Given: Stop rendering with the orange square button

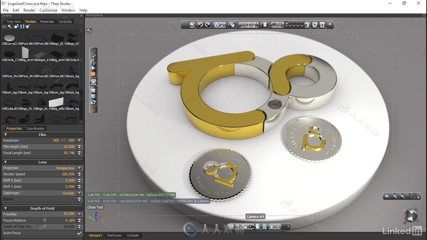Looking at the screenshot, I should [x=93, y=74].
